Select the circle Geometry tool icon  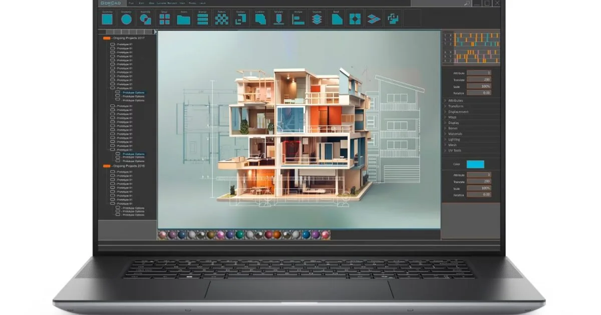(126, 19)
